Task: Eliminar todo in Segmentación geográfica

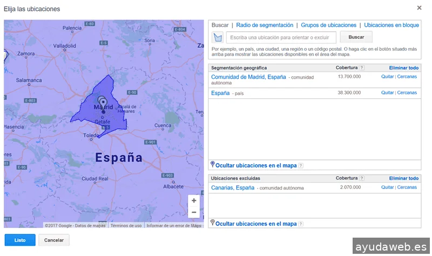Action: point(403,68)
